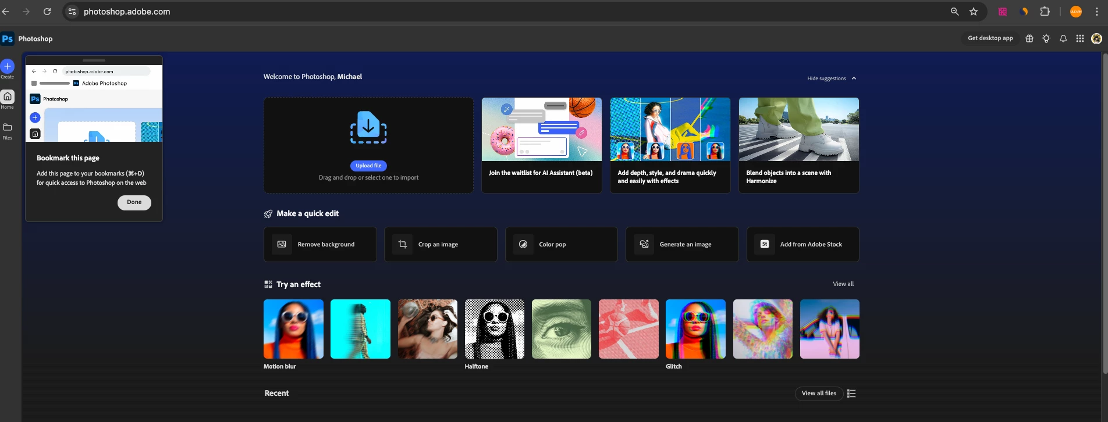The width and height of the screenshot is (1108, 422).
Task: Click the Upload file button
Action: pos(368,166)
